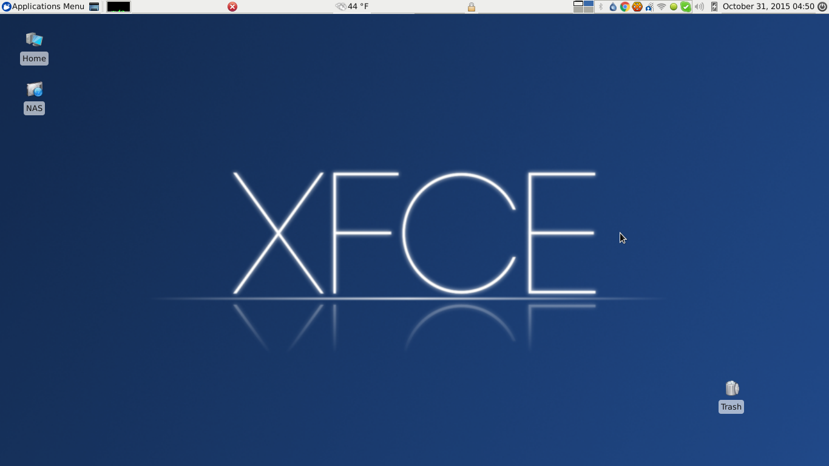The width and height of the screenshot is (829, 466).
Task: Click the Bluetooth tray icon
Action: [601, 7]
